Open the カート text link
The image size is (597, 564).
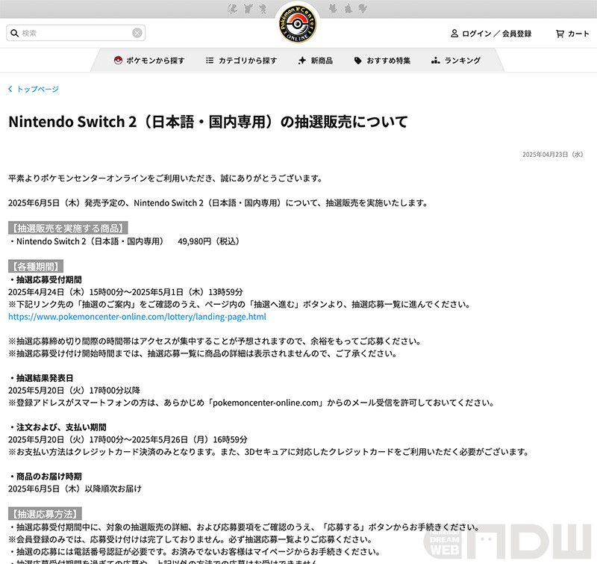(x=578, y=34)
